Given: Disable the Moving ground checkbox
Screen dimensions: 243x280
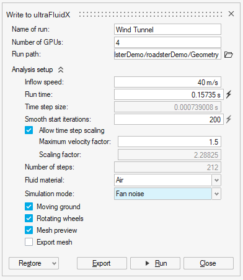Looking at the screenshot, I should [29, 207].
